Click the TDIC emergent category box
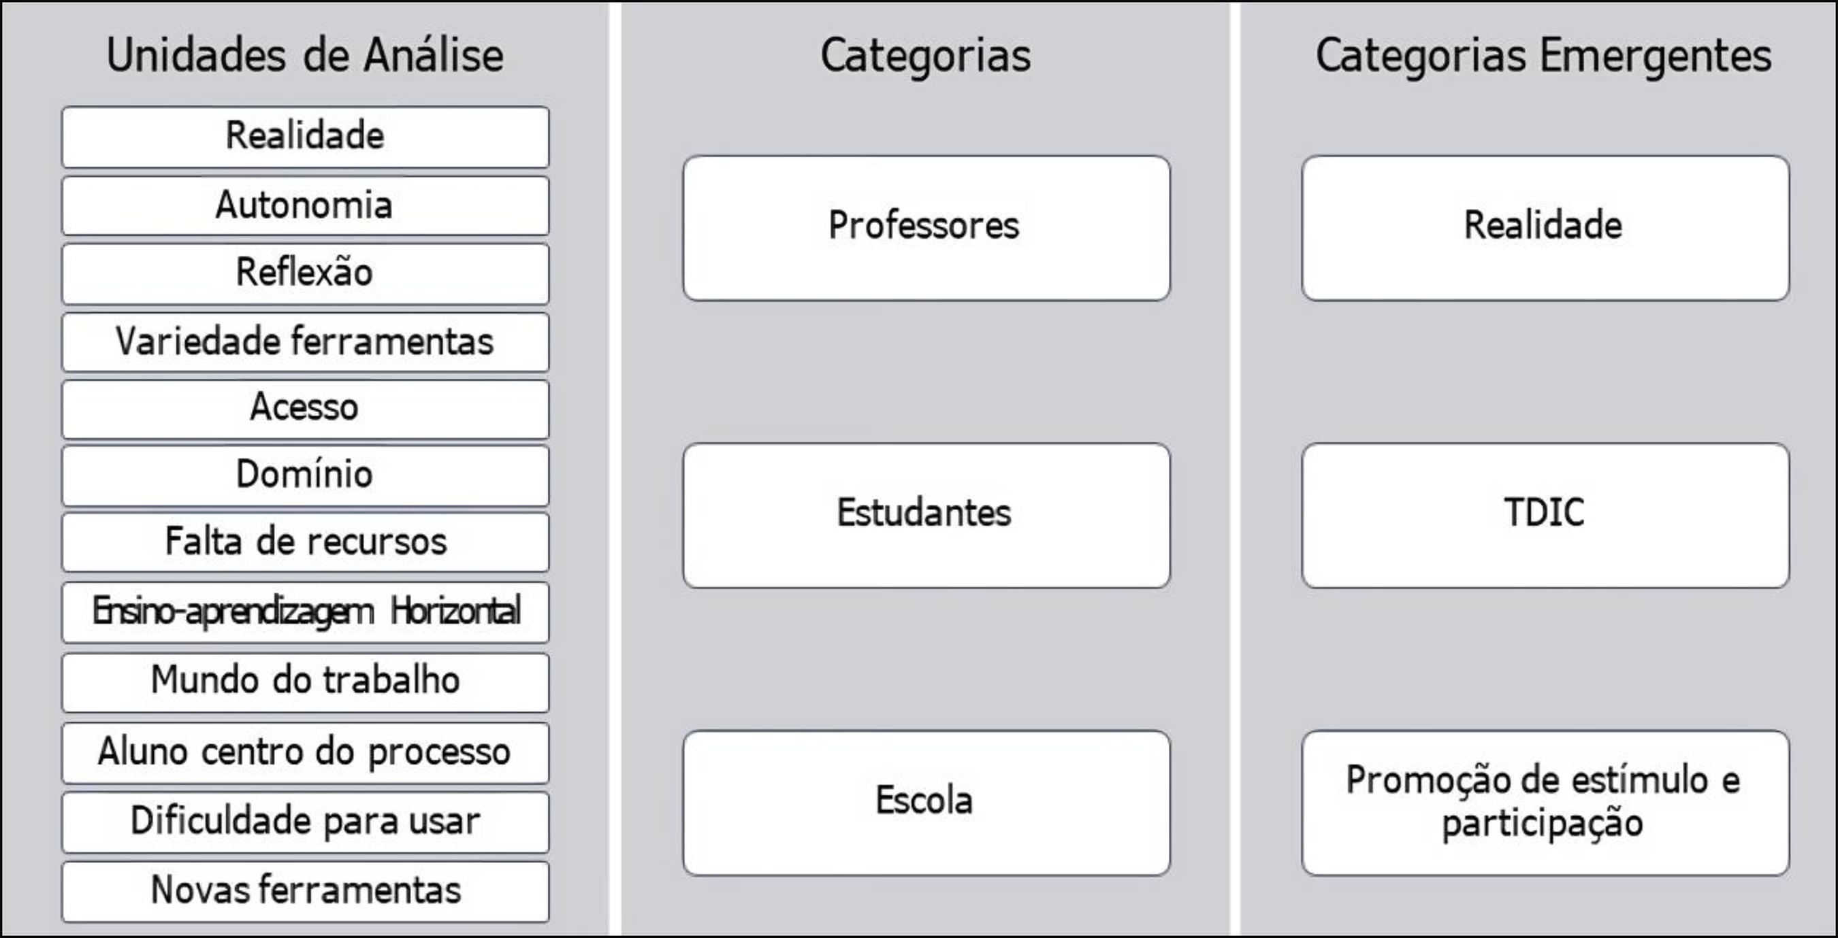Image resolution: width=1838 pixels, height=938 pixels. 1545,515
